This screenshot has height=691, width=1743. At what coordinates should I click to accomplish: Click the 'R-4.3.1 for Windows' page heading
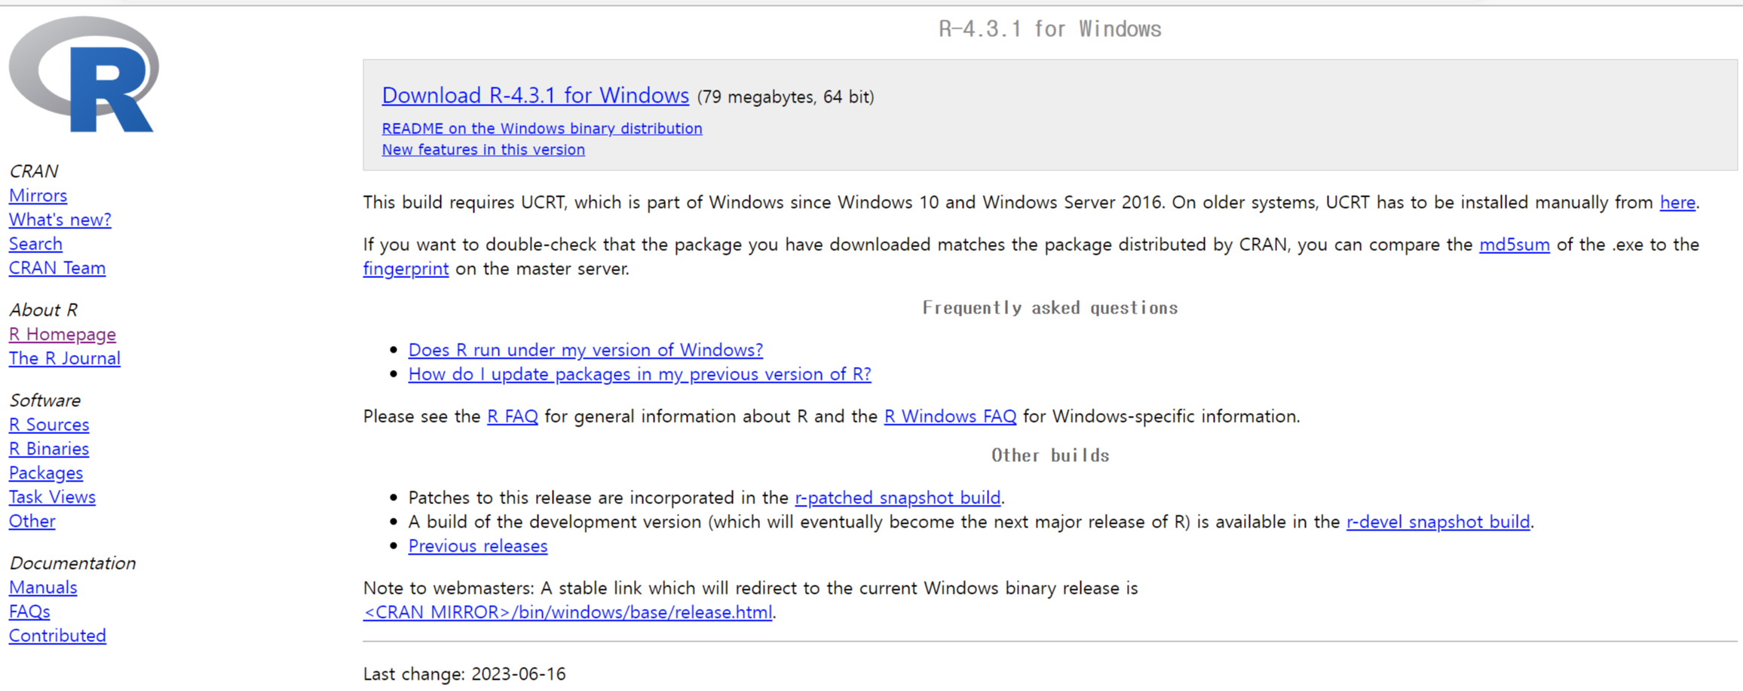1050,29
